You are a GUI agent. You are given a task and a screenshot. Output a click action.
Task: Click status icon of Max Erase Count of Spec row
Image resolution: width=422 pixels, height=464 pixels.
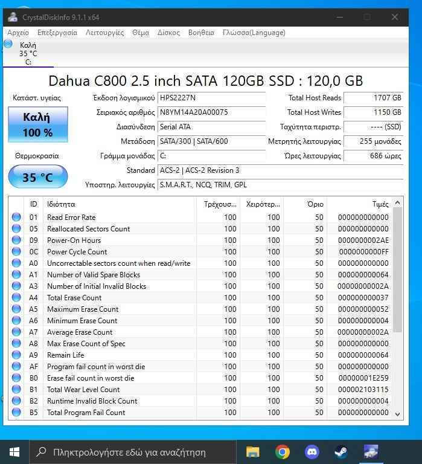16,343
